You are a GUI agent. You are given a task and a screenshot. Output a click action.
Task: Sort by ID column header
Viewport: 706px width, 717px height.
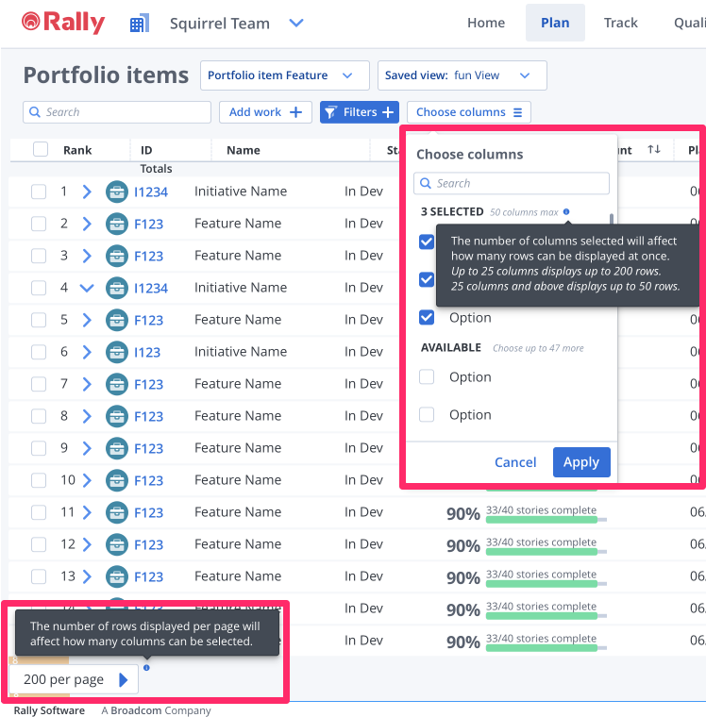click(146, 150)
